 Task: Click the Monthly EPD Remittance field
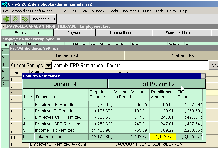[x=129, y=65]
